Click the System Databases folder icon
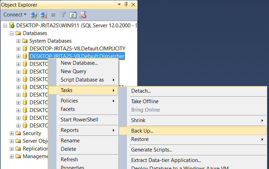This screenshot has height=169, width=269. [x=25, y=41]
